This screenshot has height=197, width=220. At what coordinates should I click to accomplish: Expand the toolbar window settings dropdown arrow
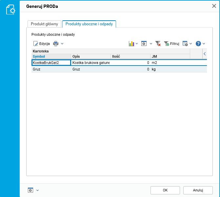click(x=151, y=44)
